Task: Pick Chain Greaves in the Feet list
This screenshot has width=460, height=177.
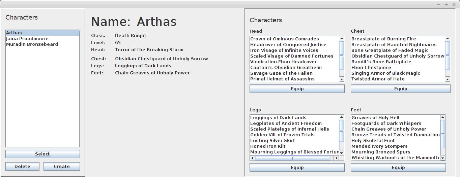Action: [396, 129]
